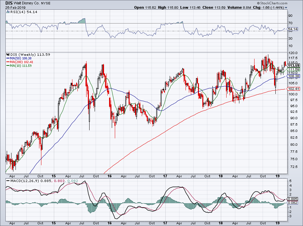Click the 90 level label on RSI axis
Screen dimensions: 303x226
pos(290,16)
